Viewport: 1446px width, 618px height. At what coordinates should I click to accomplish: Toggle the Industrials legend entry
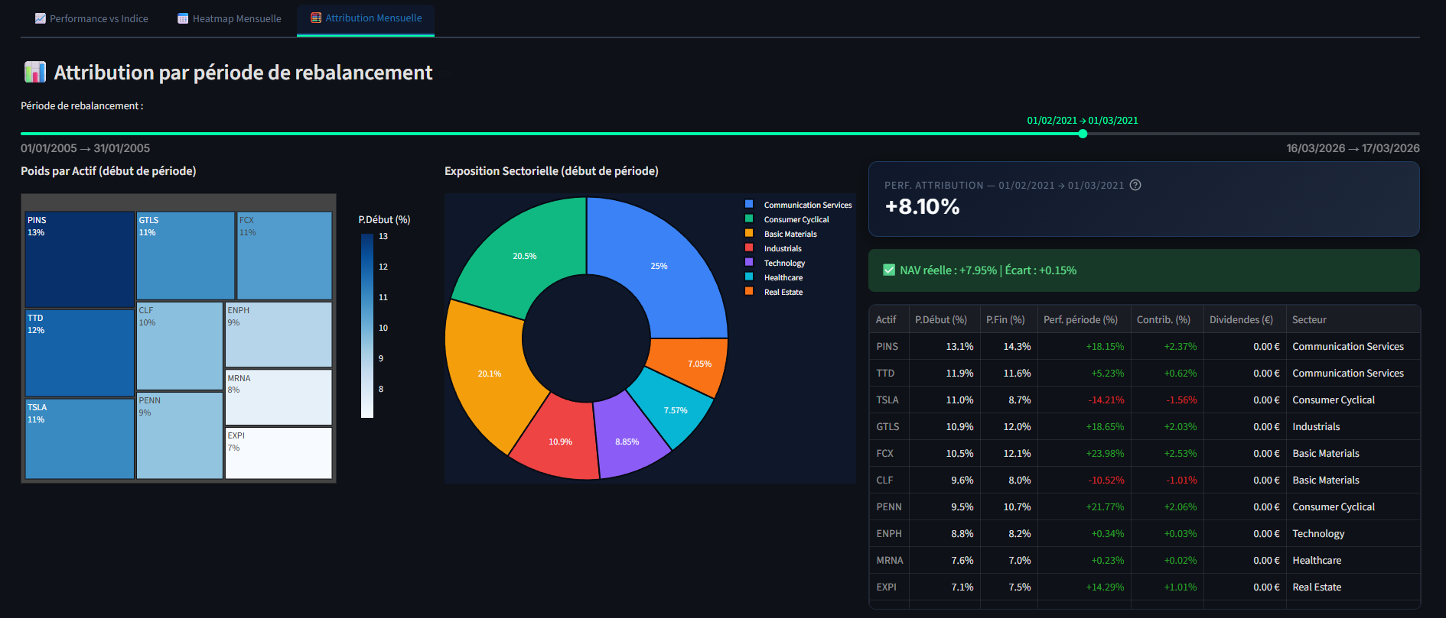click(x=782, y=248)
